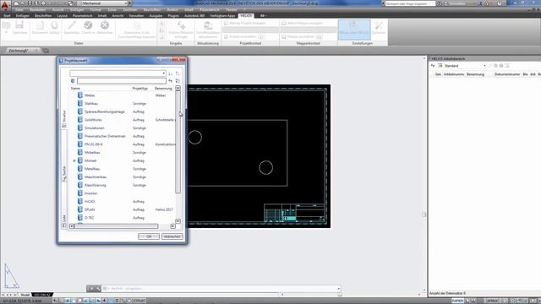Viewport: 541px width, 304px height.
Task: Click the project icon beside SolidWorks
Action: pyautogui.click(x=80, y=120)
